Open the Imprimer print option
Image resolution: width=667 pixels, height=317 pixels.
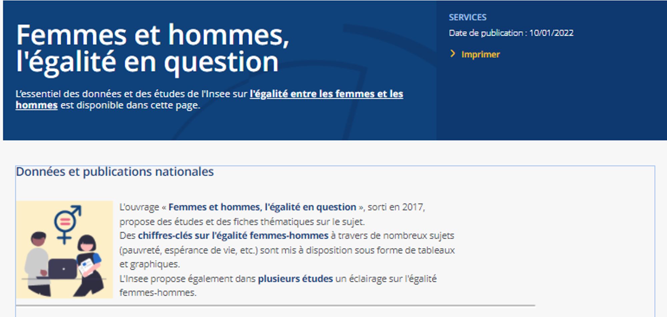480,54
